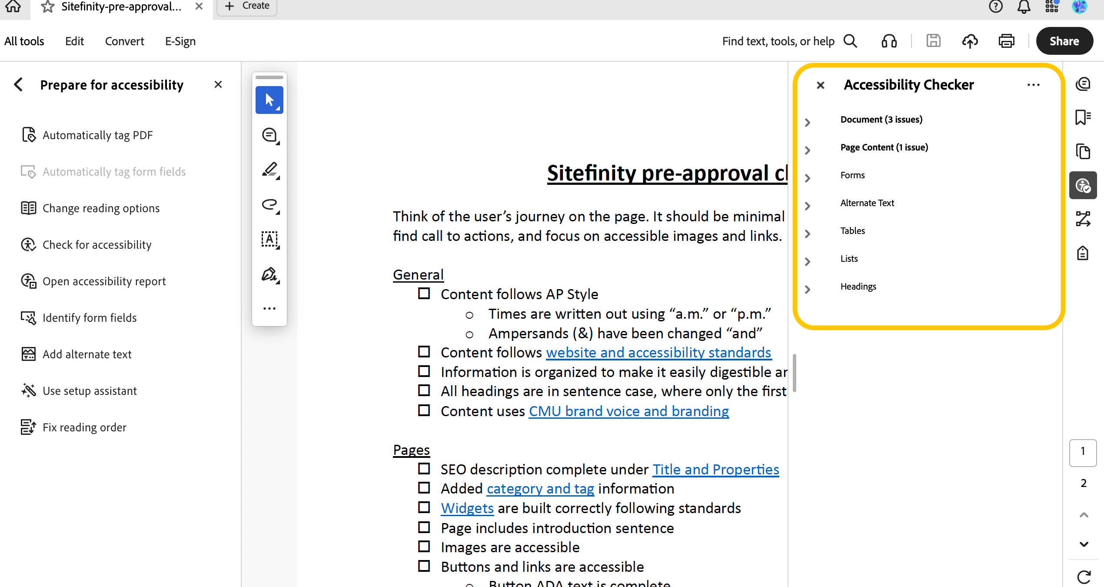This screenshot has width=1104, height=587.
Task: Select the text box tool
Action: coord(270,240)
